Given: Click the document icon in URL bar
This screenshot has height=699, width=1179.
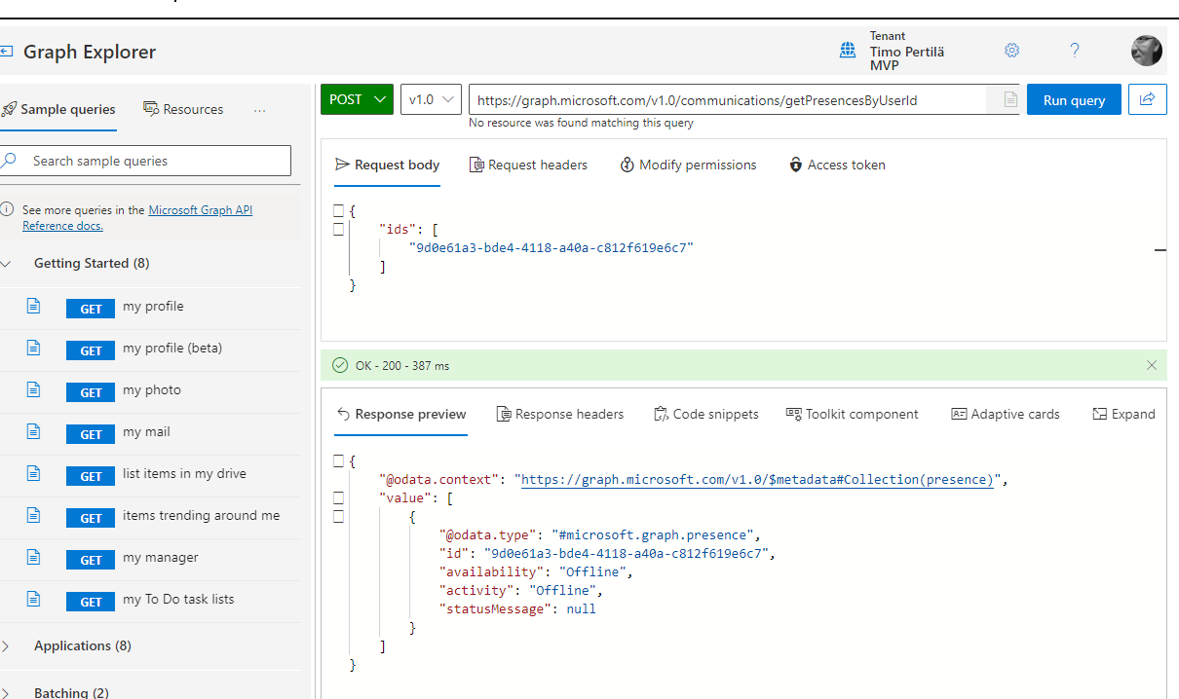Looking at the screenshot, I should coord(1010,100).
